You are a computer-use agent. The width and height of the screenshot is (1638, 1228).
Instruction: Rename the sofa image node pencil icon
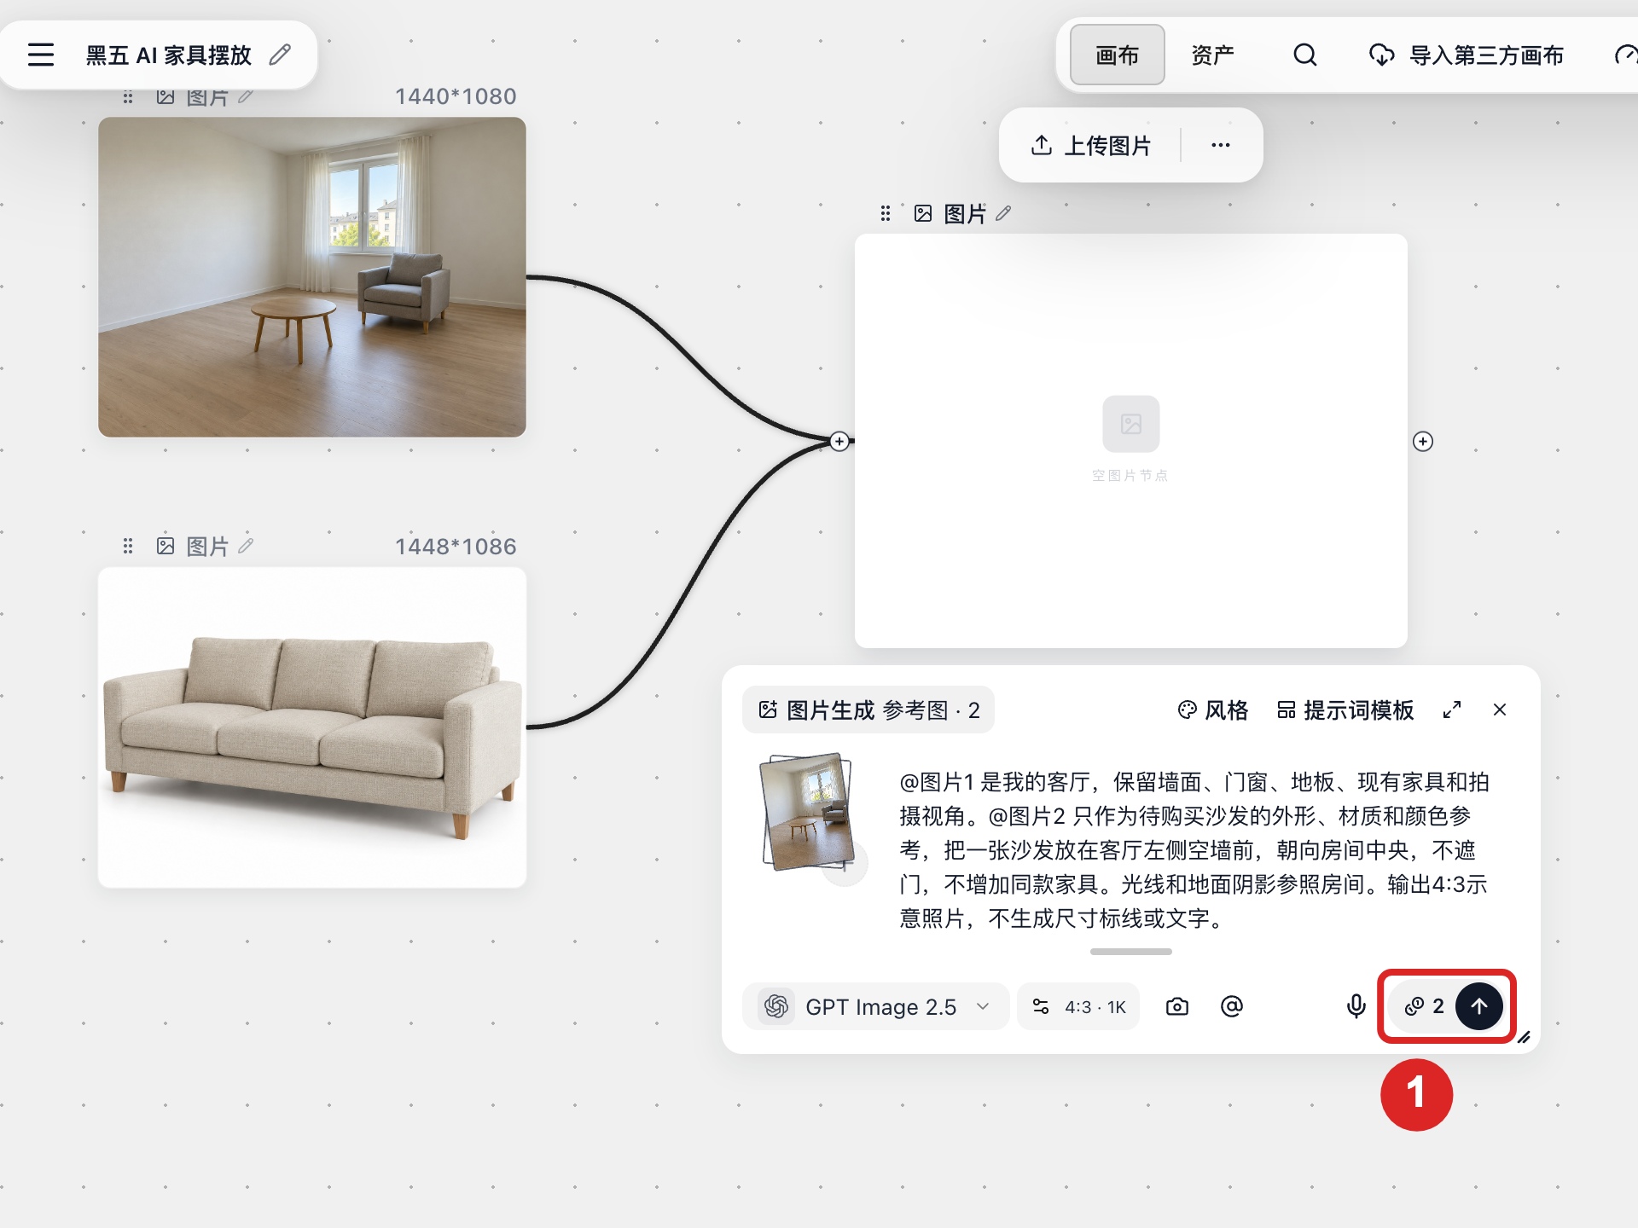(246, 546)
